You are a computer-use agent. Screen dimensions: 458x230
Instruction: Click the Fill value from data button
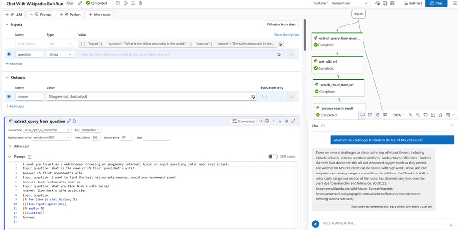coord(281,24)
